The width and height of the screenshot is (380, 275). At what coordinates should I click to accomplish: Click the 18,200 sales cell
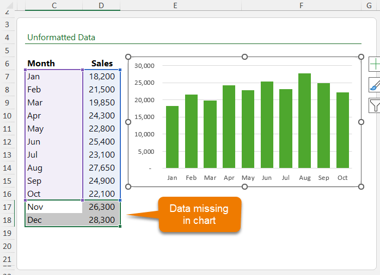[x=101, y=77]
